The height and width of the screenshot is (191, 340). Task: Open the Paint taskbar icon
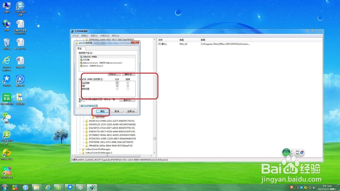(x=81, y=187)
